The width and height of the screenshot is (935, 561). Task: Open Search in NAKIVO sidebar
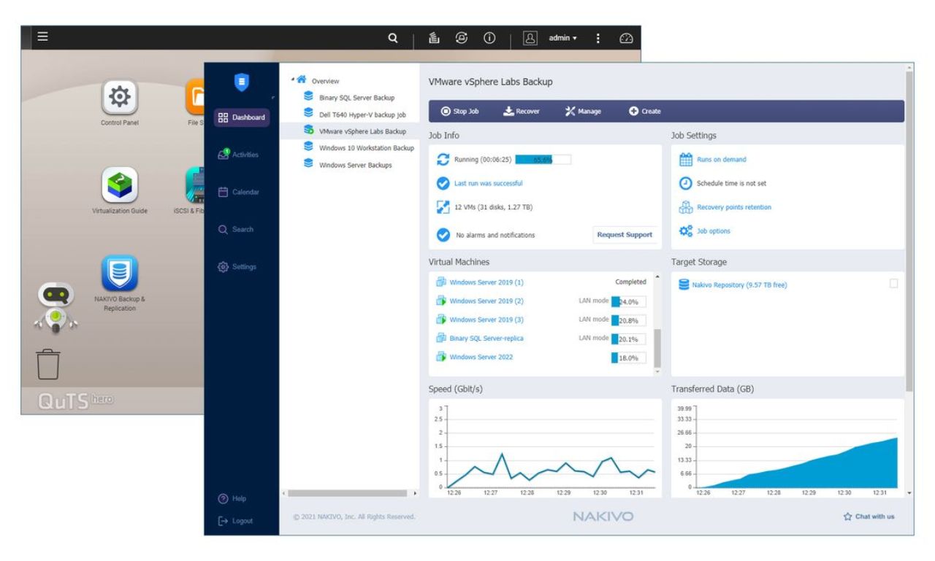pos(236,229)
